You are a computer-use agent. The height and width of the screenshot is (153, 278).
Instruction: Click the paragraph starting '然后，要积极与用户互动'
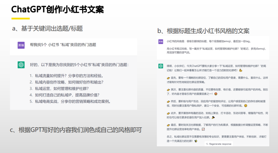coord(216,103)
